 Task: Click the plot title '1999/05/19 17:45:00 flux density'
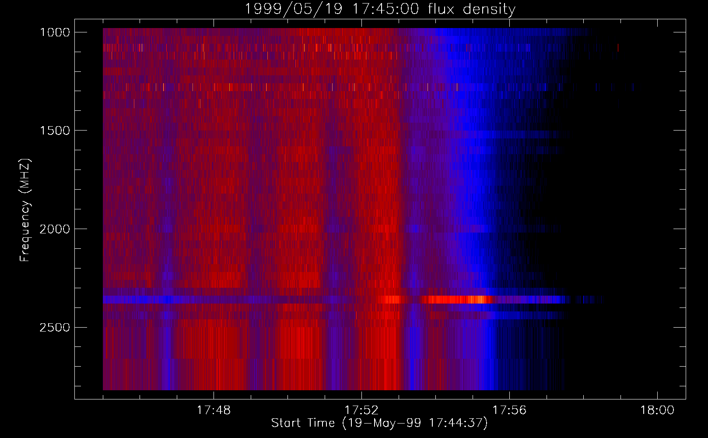point(380,9)
